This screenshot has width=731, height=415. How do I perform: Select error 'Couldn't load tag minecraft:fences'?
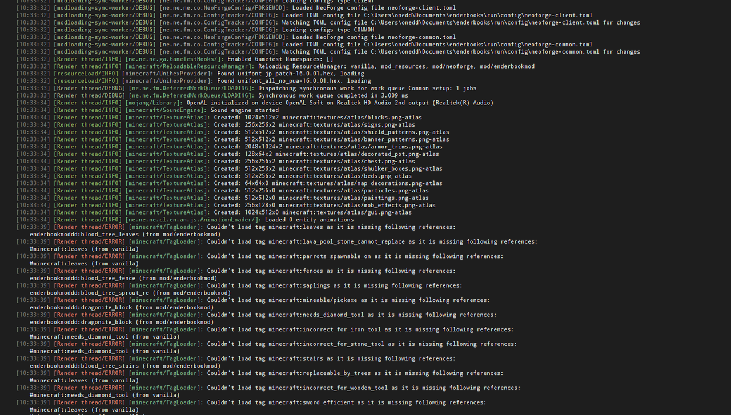click(x=236, y=271)
